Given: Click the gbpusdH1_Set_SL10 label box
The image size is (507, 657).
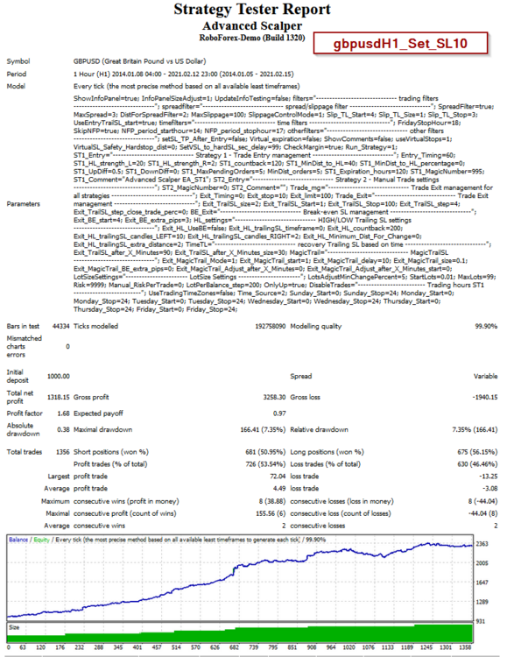Looking at the screenshot, I should (400, 43).
